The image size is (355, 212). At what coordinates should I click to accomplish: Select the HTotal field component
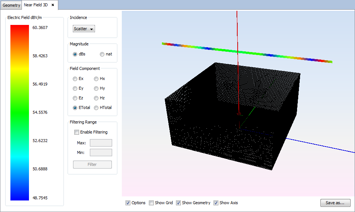coord(97,108)
